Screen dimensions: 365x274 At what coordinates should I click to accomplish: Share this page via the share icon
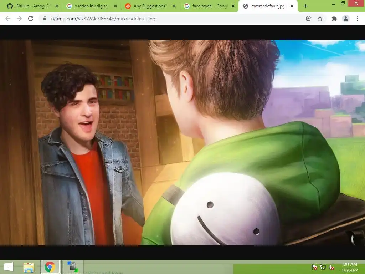(308, 19)
